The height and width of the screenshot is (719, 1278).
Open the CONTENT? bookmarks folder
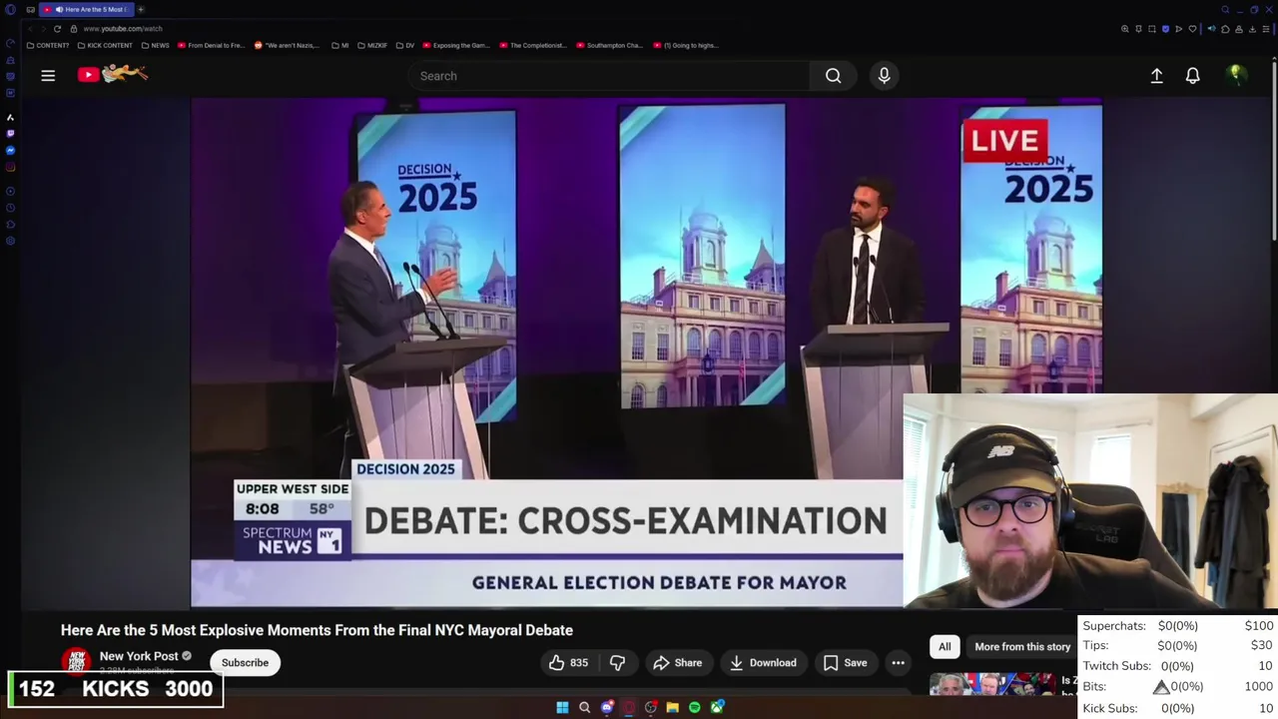coord(48,45)
